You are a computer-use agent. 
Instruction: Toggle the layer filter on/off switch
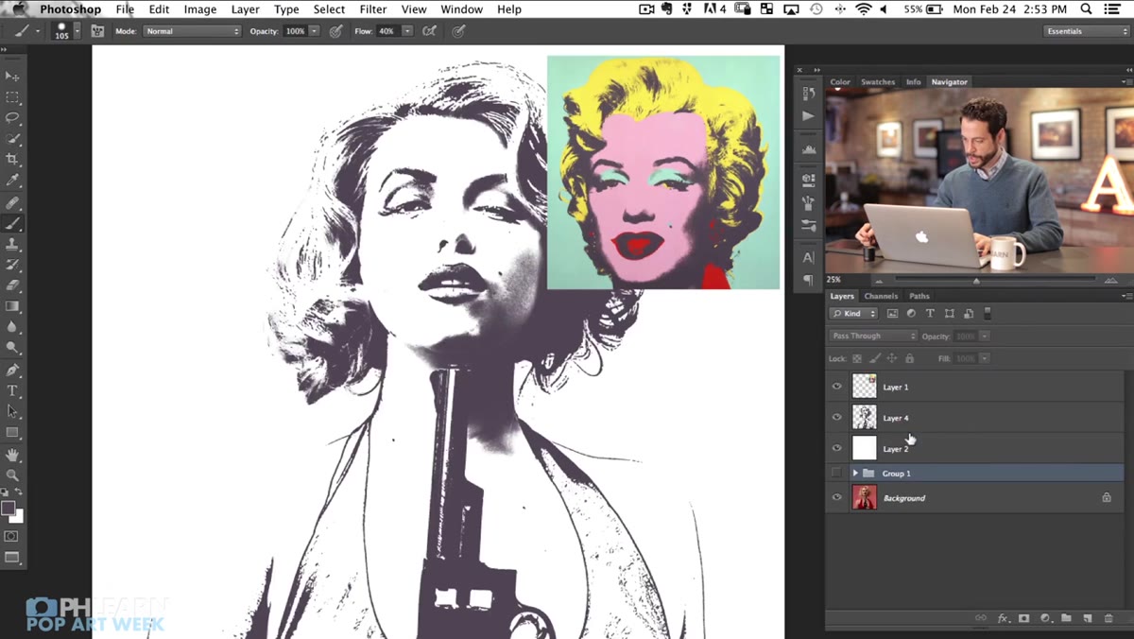click(x=988, y=313)
